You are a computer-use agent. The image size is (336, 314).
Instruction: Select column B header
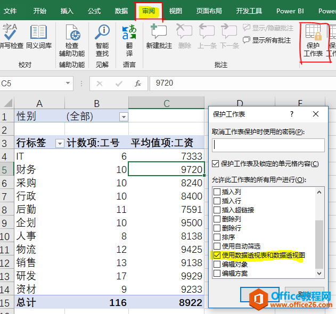point(96,103)
